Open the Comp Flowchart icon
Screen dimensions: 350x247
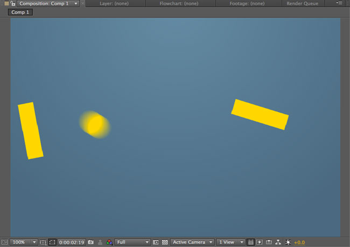[x=278, y=242]
